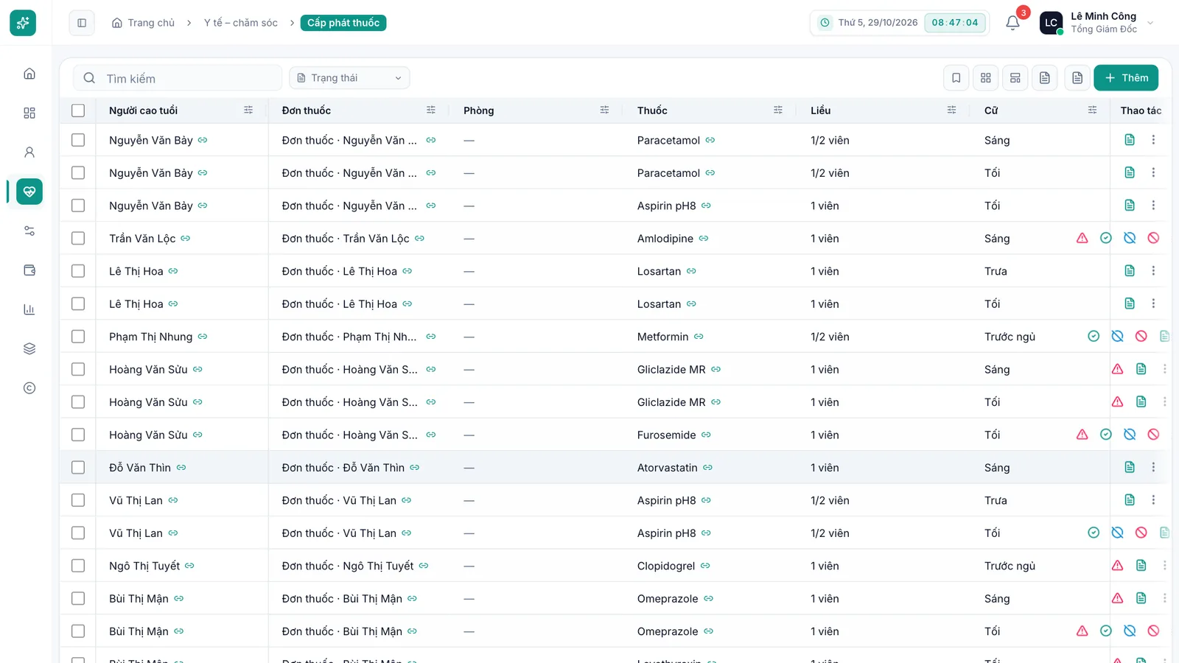Open the Trạng thái filter dropdown

click(349, 78)
